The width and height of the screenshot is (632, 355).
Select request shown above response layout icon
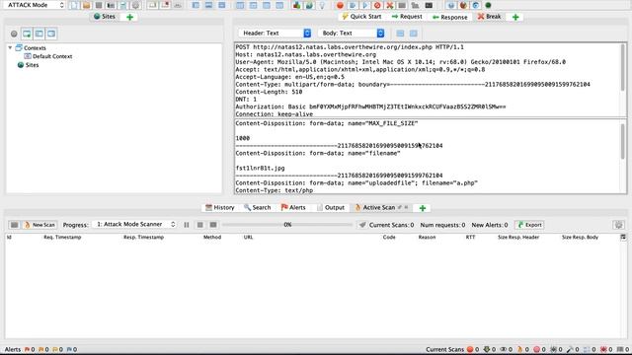pyautogui.click(x=253, y=5)
